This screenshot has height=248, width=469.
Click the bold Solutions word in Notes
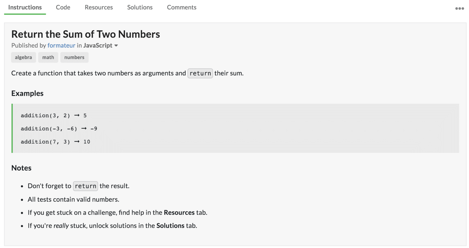click(170, 226)
